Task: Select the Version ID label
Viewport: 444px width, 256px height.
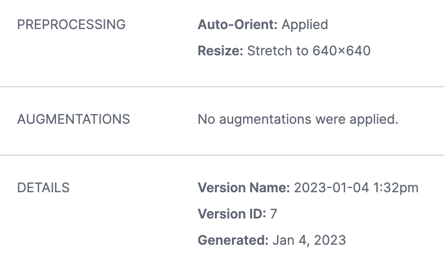Action: coord(232,214)
